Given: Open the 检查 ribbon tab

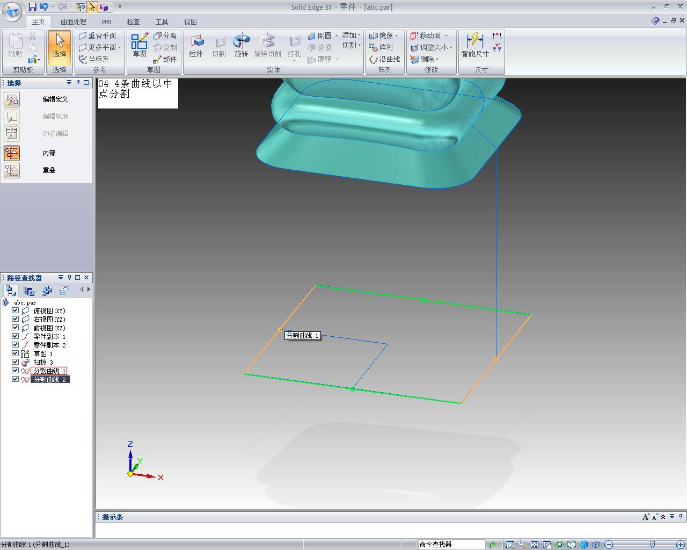Looking at the screenshot, I should tap(133, 22).
